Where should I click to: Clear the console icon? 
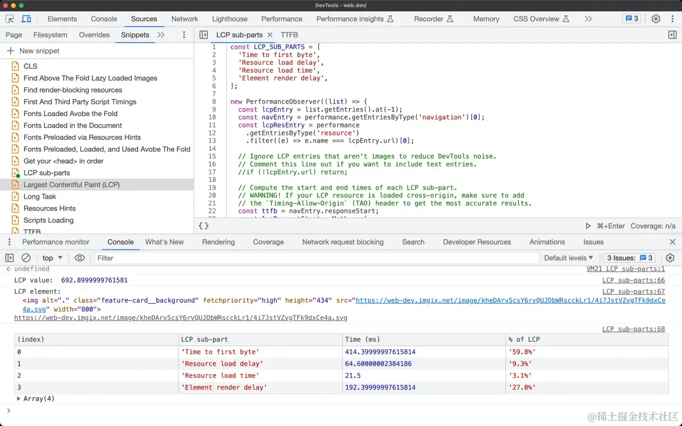pyautogui.click(x=26, y=258)
